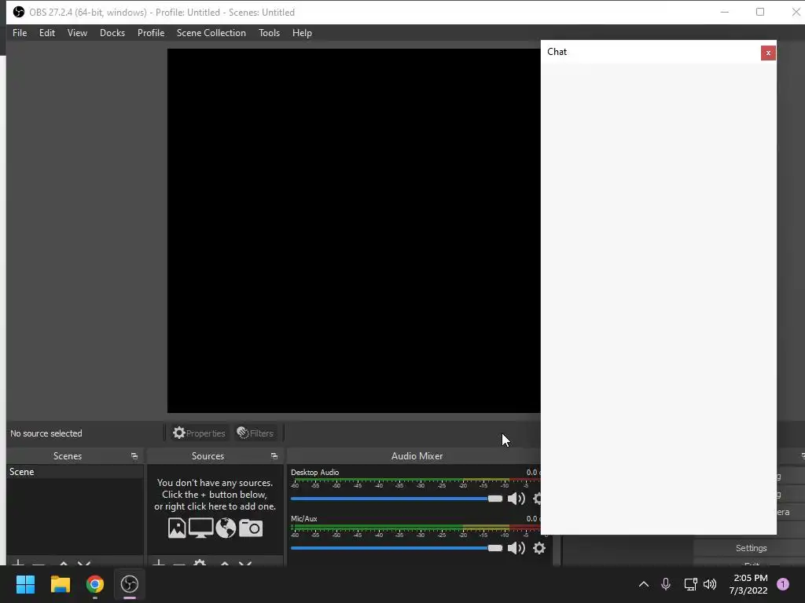
Task: Open the Docks menu
Action: coord(112,33)
